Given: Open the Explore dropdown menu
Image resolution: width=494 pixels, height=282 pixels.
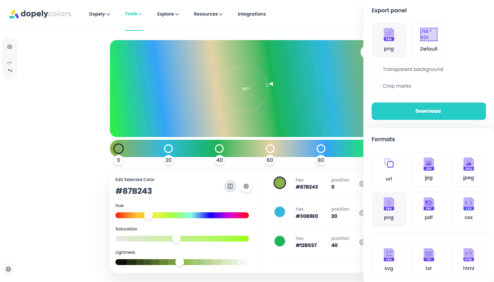Looking at the screenshot, I should pos(168,14).
